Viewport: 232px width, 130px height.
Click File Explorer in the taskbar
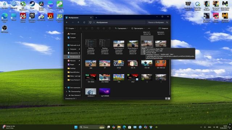119,127
